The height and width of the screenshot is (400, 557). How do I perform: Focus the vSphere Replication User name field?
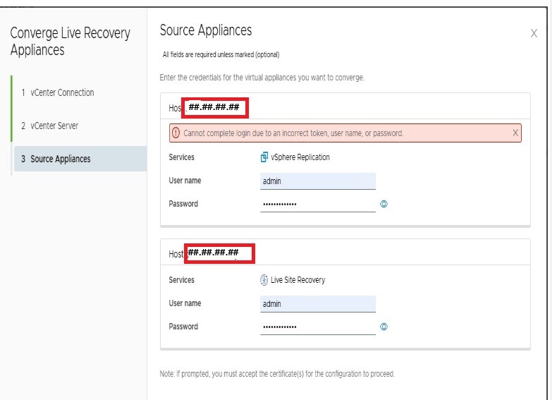317,181
